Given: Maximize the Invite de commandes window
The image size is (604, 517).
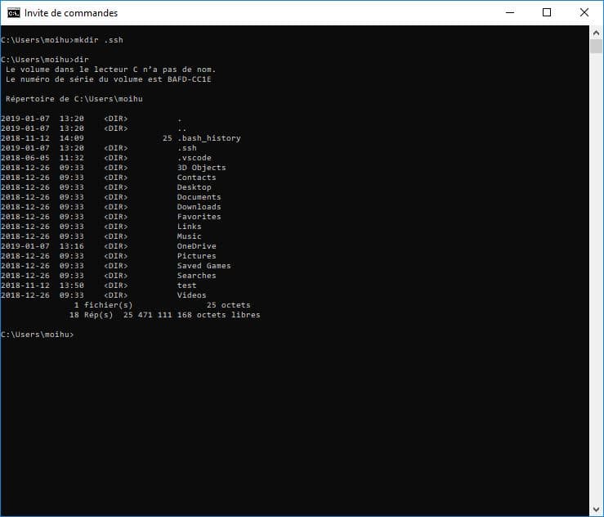Looking at the screenshot, I should [546, 13].
